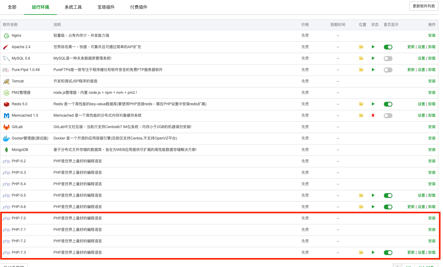
Task: Disable Apache 2.4 homepage display toggle
Action: 388,47
